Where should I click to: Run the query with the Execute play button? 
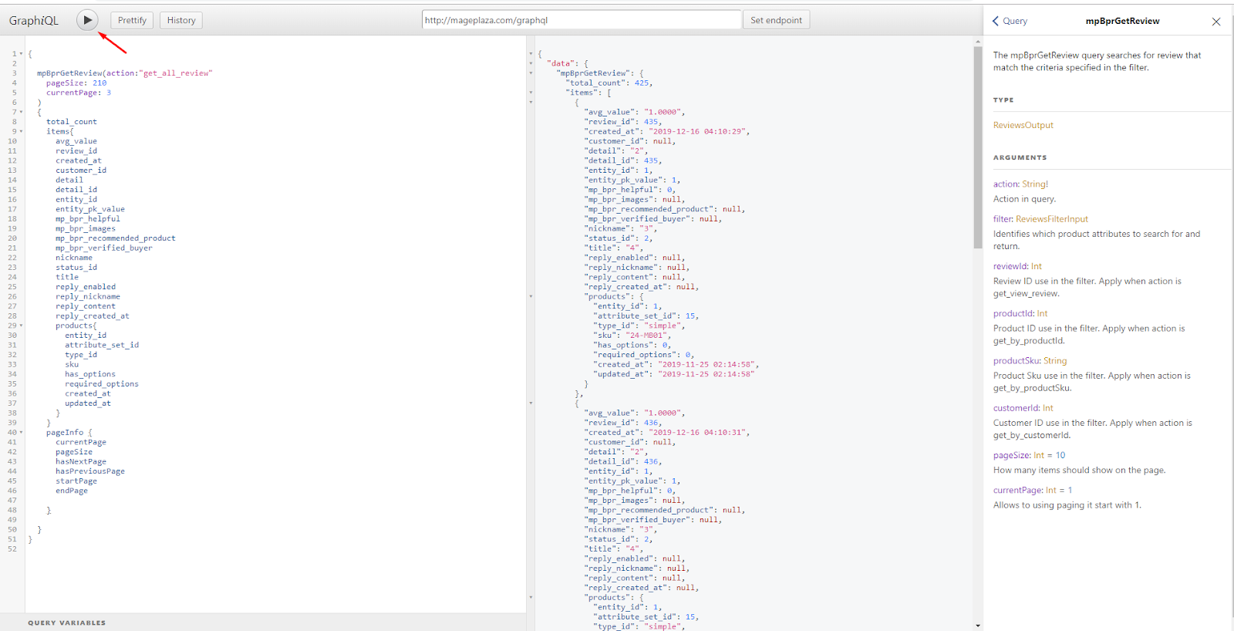(87, 20)
